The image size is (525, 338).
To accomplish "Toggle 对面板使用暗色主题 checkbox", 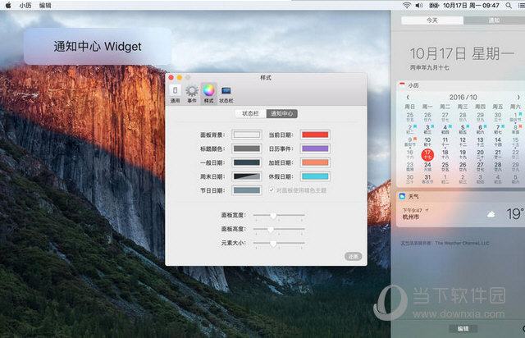I will coord(272,190).
